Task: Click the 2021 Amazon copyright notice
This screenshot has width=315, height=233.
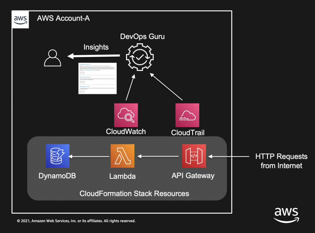Action: click(76, 221)
